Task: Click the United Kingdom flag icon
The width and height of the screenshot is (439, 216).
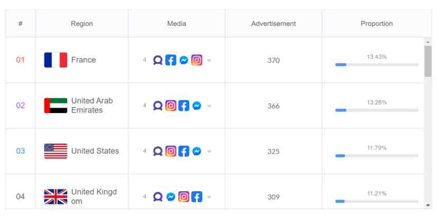Action: pyautogui.click(x=55, y=196)
